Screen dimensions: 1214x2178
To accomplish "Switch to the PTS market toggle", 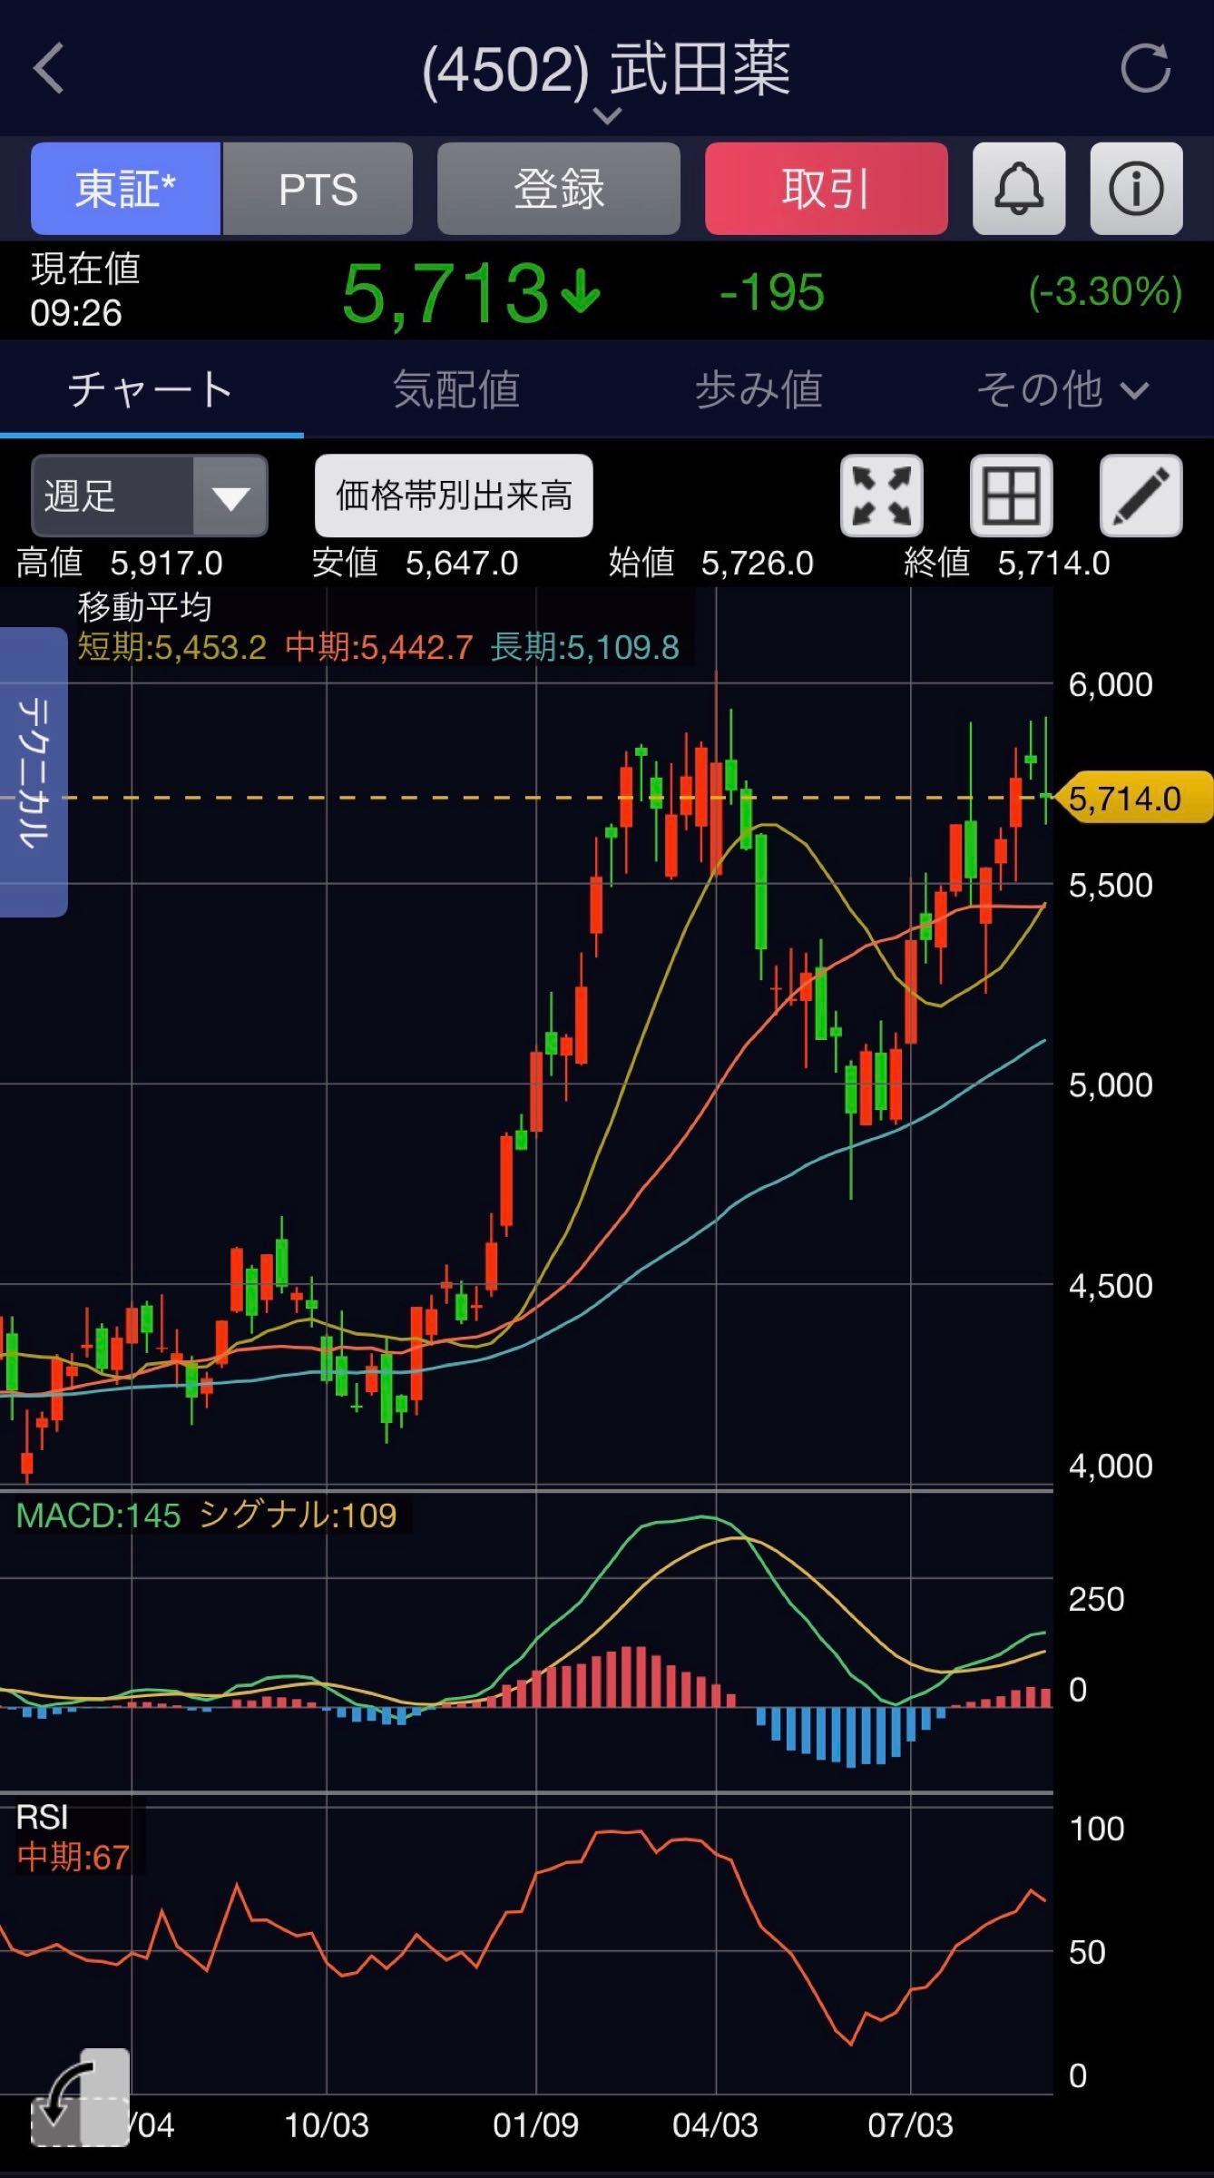I will (x=318, y=189).
